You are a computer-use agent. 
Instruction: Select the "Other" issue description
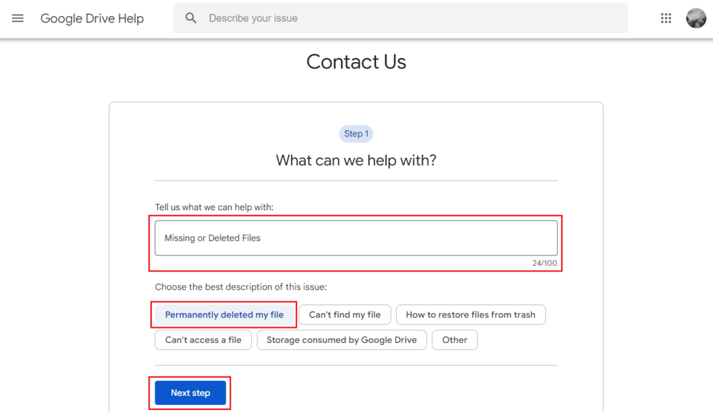pyautogui.click(x=455, y=340)
